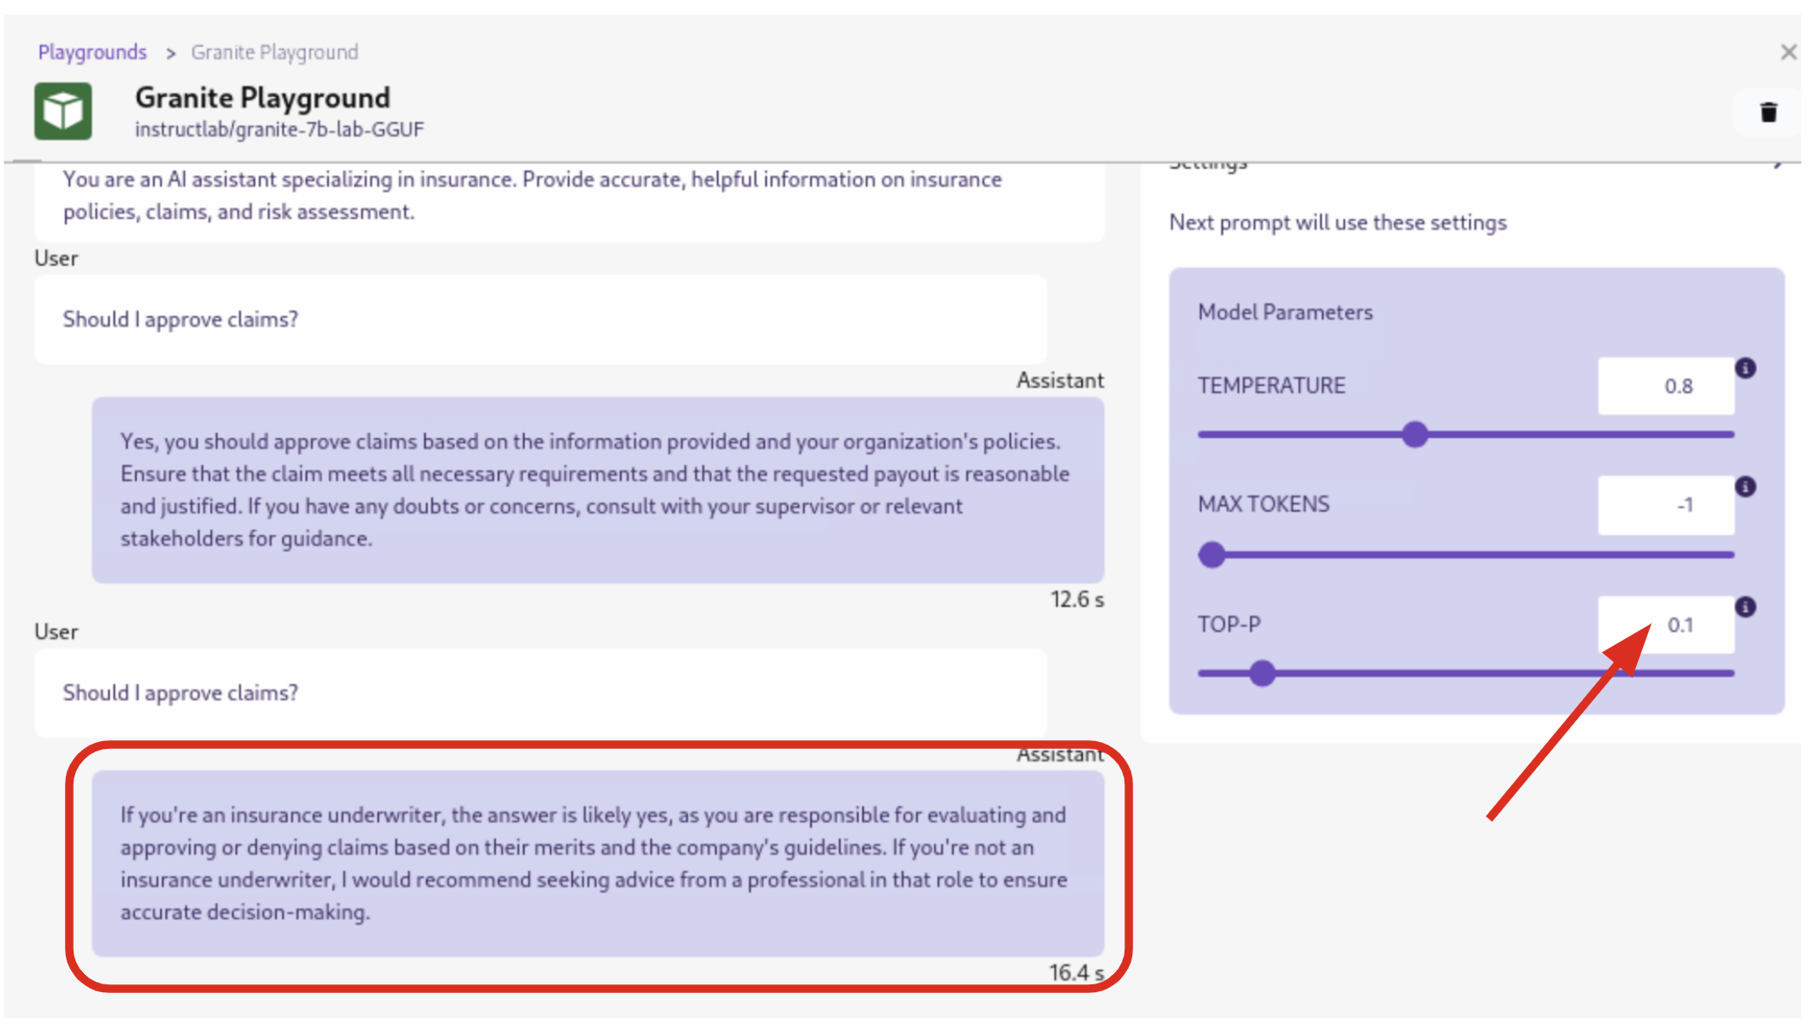Close the playground with the X icon
Viewport: 1811px width, 1032px height.
point(1788,53)
